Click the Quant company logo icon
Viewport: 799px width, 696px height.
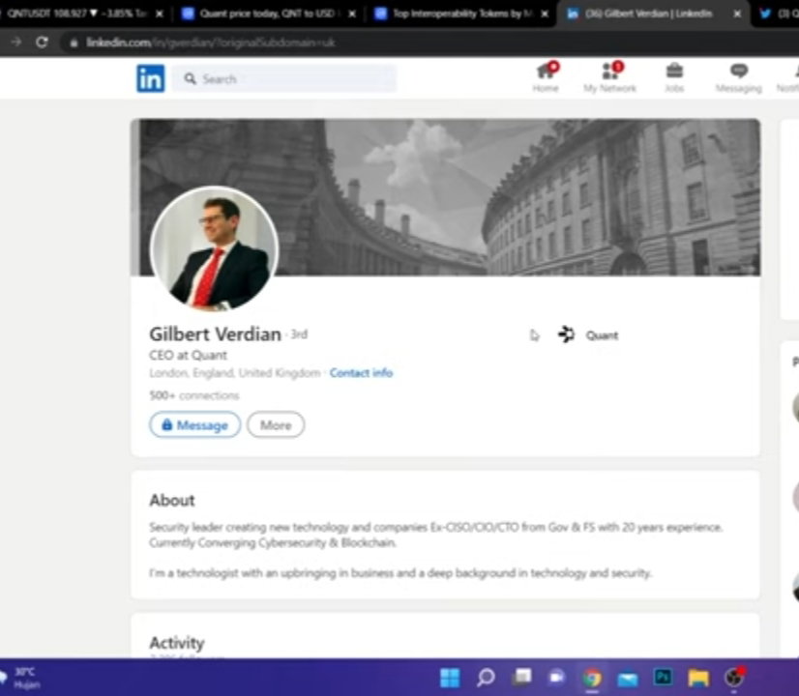(566, 334)
